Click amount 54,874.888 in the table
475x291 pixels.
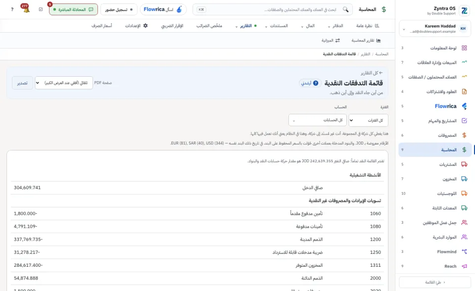(26, 278)
